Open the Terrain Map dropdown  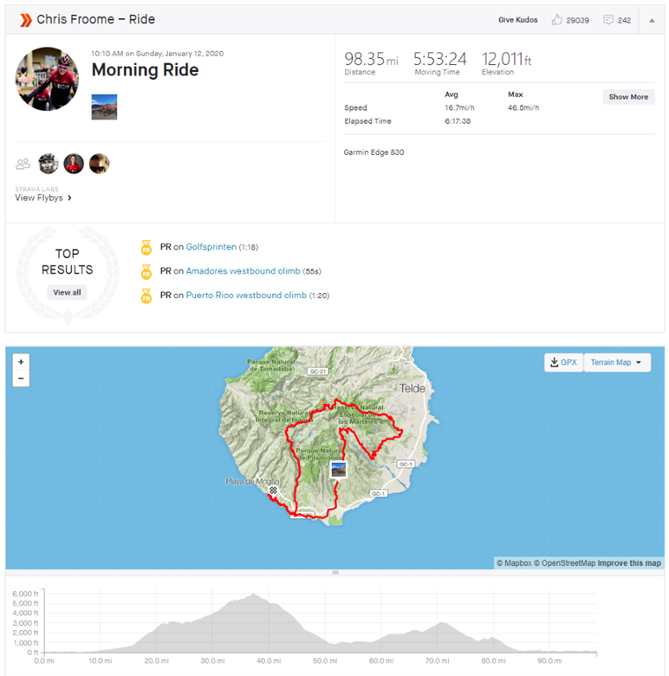(617, 362)
